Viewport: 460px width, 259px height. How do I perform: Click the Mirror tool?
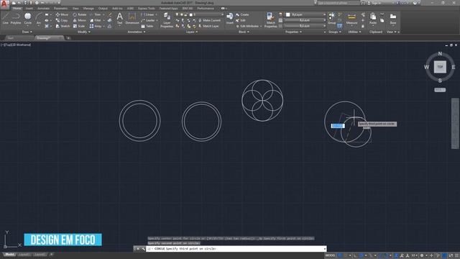[x=80, y=20]
